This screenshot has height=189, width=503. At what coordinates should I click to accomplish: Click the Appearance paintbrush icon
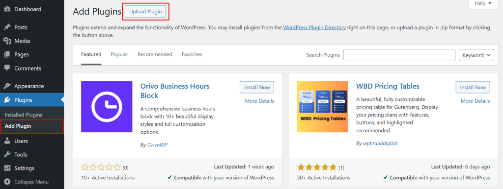click(7, 86)
